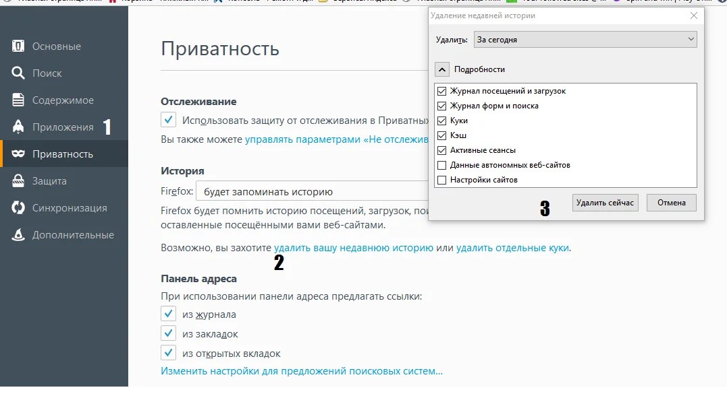Image resolution: width=727 pixels, height=398 pixels.
Task: Uncheck the Кэш checkbox
Action: (442, 135)
